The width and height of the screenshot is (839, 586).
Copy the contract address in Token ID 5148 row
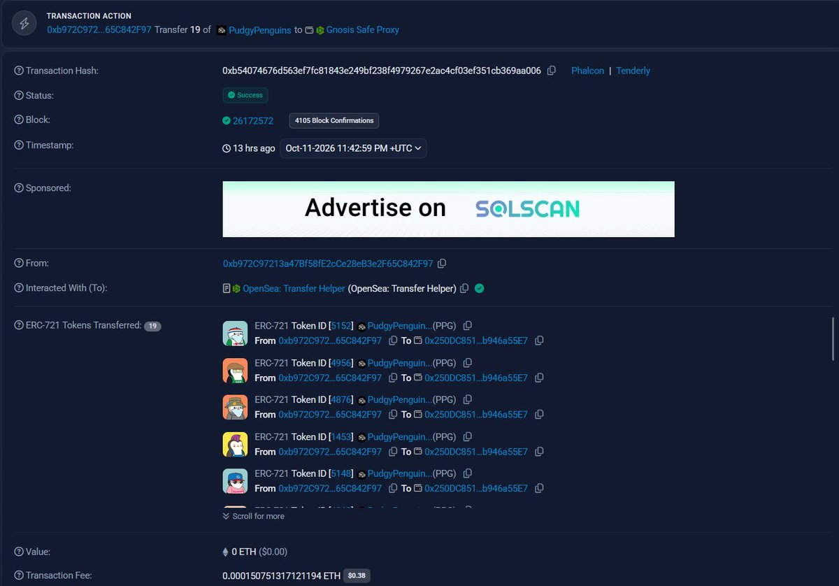click(468, 474)
